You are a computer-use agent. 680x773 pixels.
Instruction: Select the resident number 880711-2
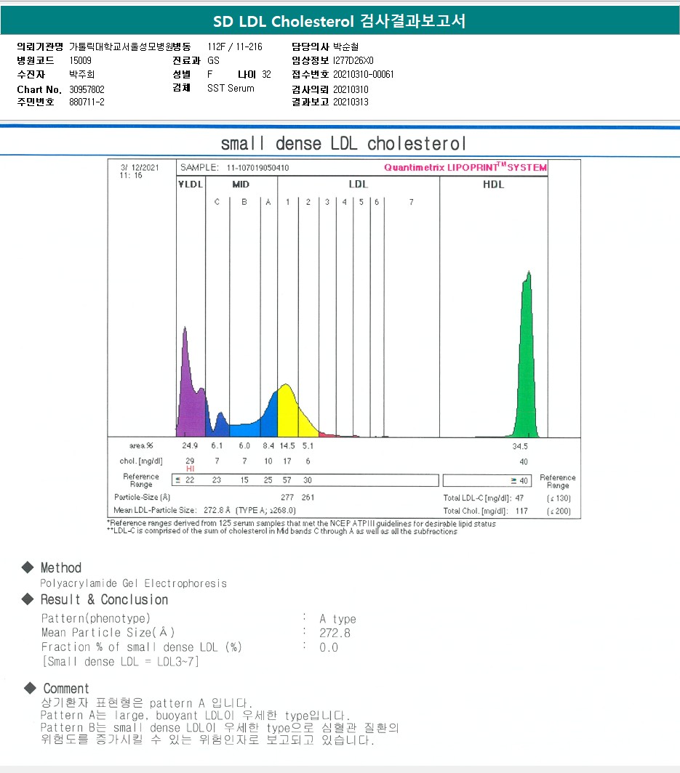87,102
